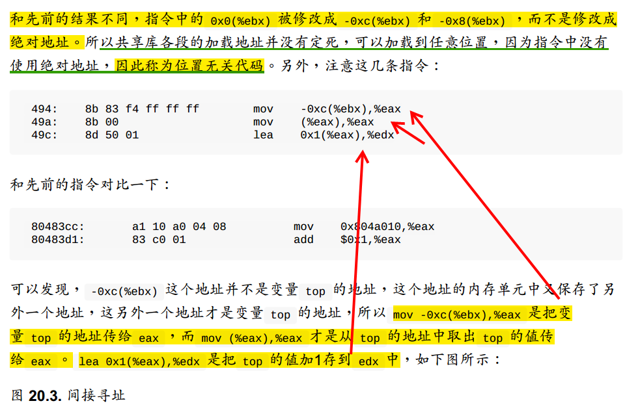625x412 pixels.
Task: Select bytes 8b 83 f4 ff ff ff
Action: [142, 109]
